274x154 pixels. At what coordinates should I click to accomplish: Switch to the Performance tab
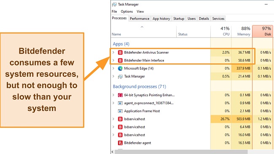(x=140, y=19)
